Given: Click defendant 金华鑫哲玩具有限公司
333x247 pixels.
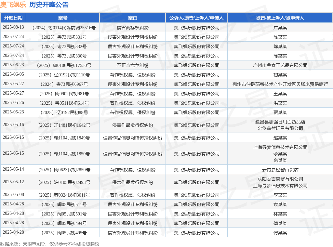Looking at the screenshot, I should [280, 128].
